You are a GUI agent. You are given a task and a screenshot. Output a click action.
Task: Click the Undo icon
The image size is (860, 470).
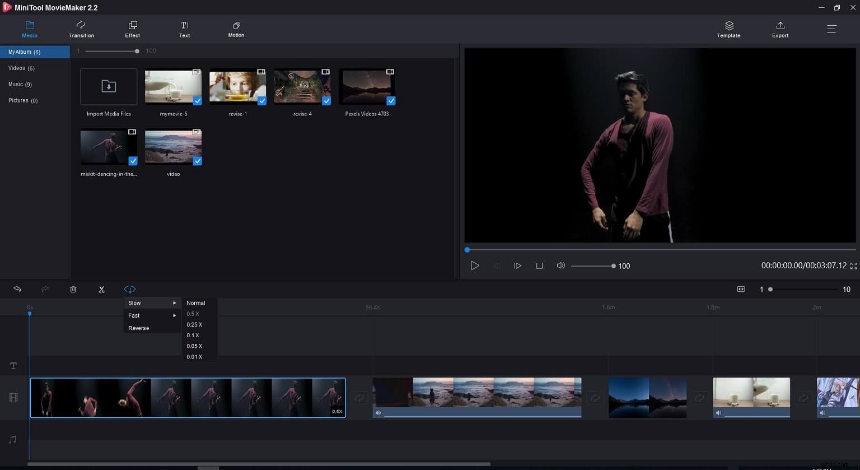tap(17, 289)
